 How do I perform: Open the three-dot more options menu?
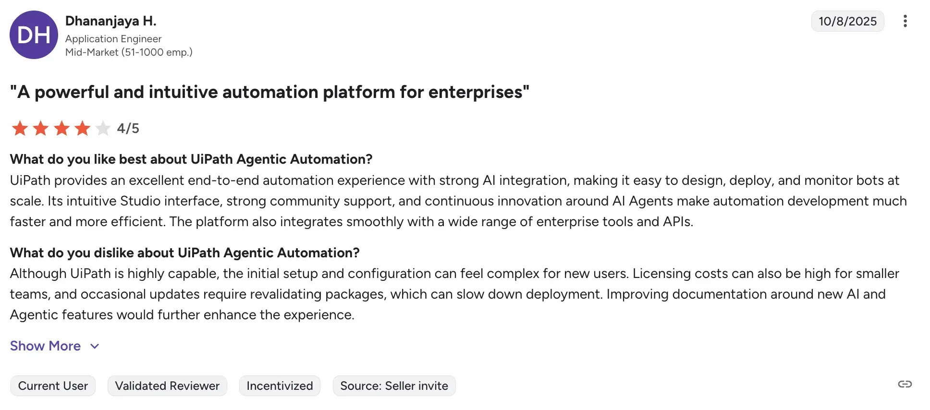905,21
